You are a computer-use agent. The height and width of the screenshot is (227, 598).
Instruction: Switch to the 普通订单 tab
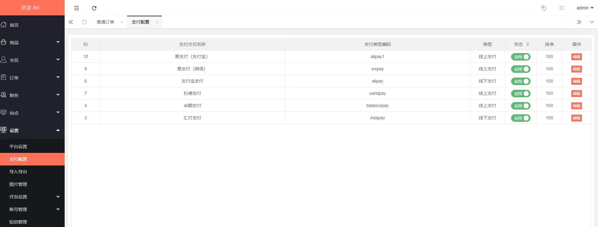pos(105,22)
